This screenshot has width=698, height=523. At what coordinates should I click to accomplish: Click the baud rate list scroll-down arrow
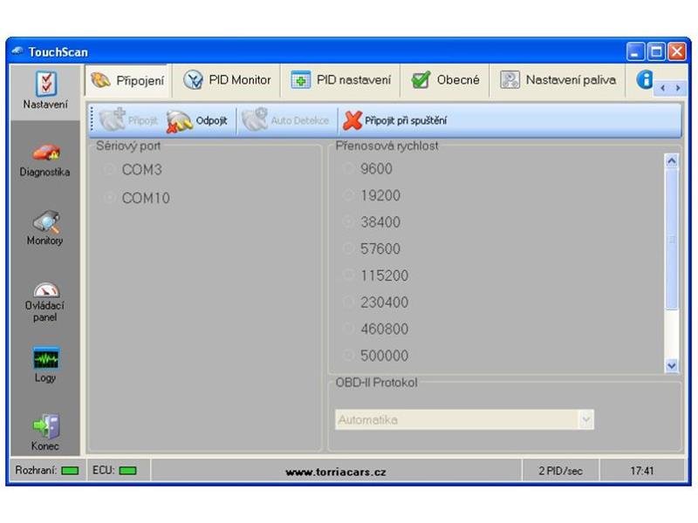tap(672, 365)
